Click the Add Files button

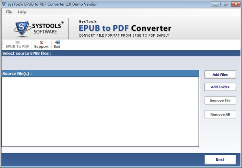pos(220,75)
